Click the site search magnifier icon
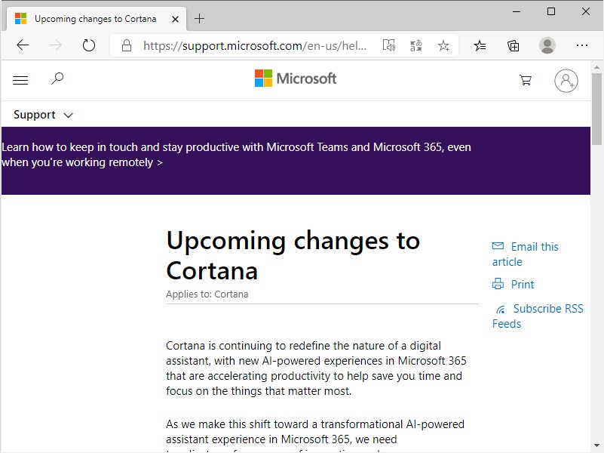 pyautogui.click(x=57, y=79)
